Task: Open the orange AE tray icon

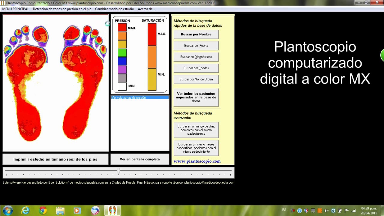Action: [320, 211]
